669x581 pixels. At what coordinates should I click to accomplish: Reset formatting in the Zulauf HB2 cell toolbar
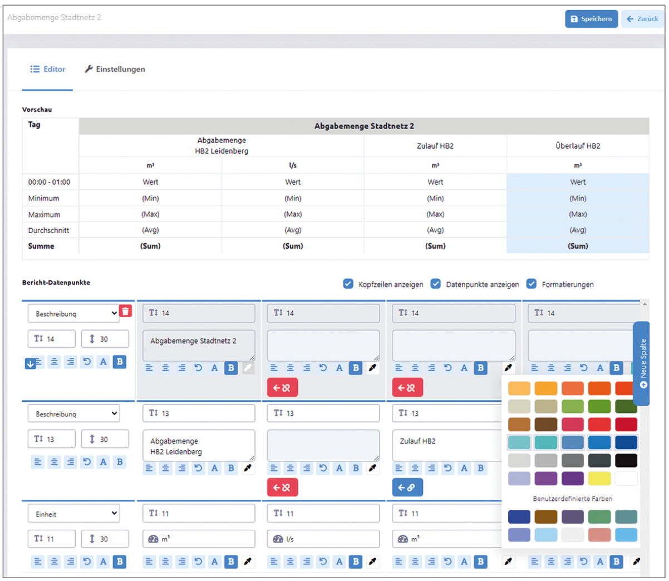tap(448, 468)
